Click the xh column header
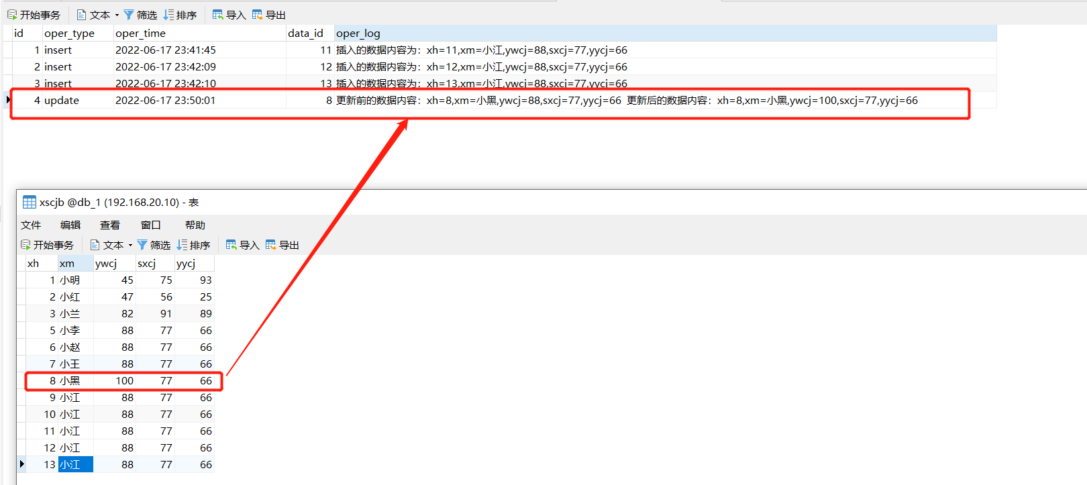The image size is (1087, 485). pos(42,264)
